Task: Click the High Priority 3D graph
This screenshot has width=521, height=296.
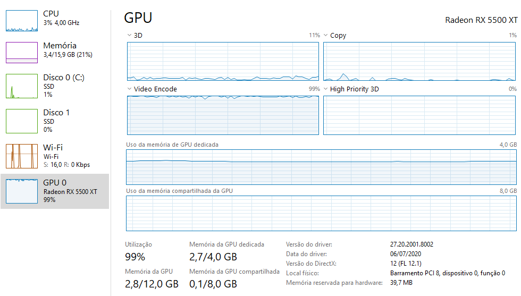Action: (419, 115)
